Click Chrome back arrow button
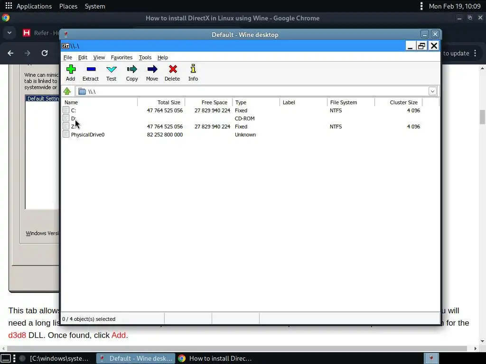 (10, 53)
